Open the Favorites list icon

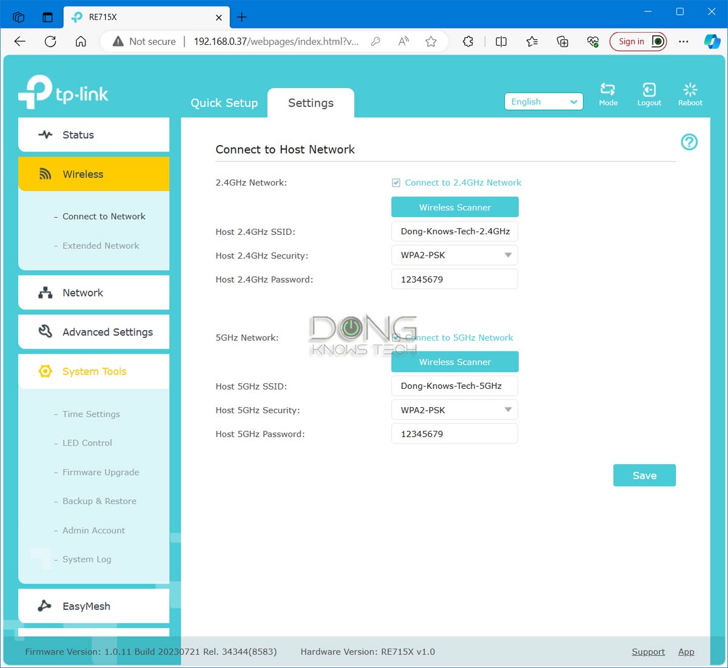pos(532,41)
